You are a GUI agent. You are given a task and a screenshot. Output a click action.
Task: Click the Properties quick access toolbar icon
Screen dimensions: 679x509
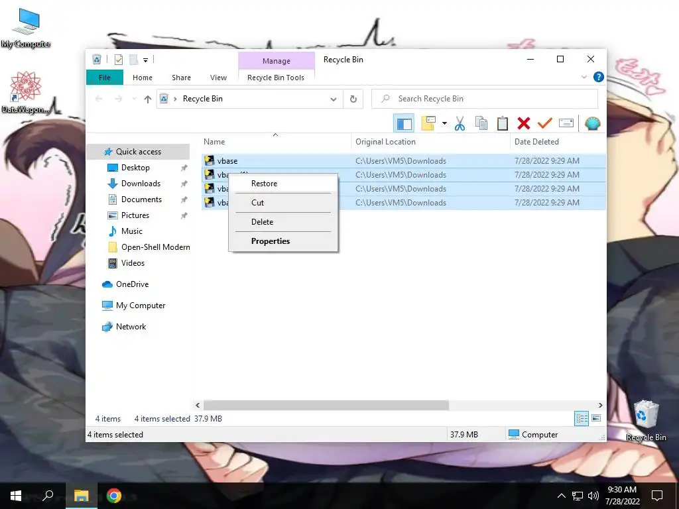pos(118,59)
